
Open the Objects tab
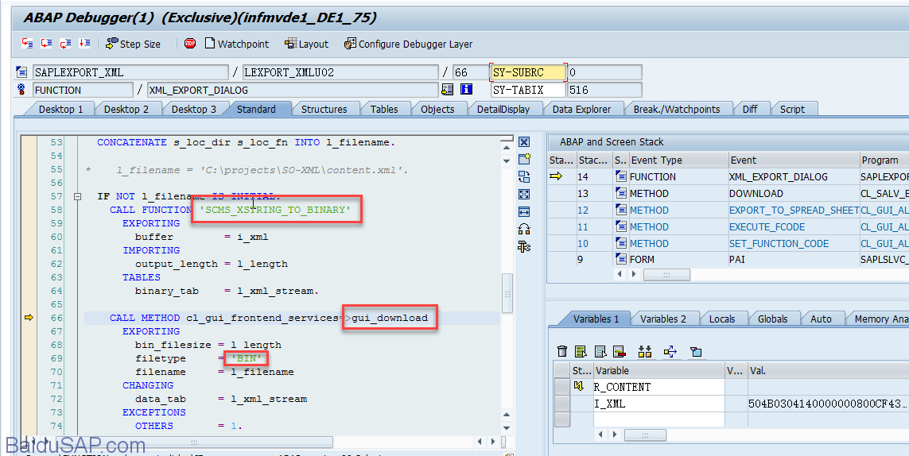click(x=437, y=109)
